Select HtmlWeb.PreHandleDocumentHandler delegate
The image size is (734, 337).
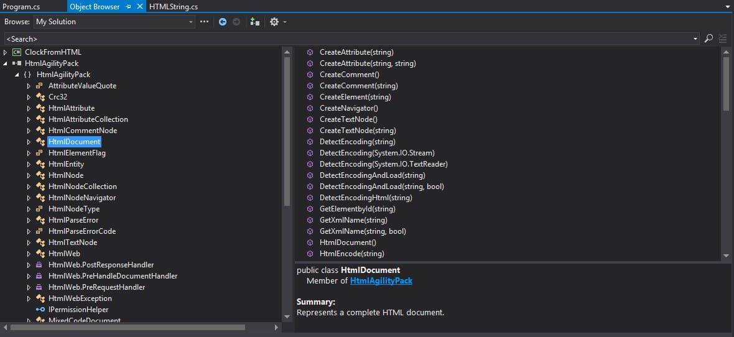(113, 275)
